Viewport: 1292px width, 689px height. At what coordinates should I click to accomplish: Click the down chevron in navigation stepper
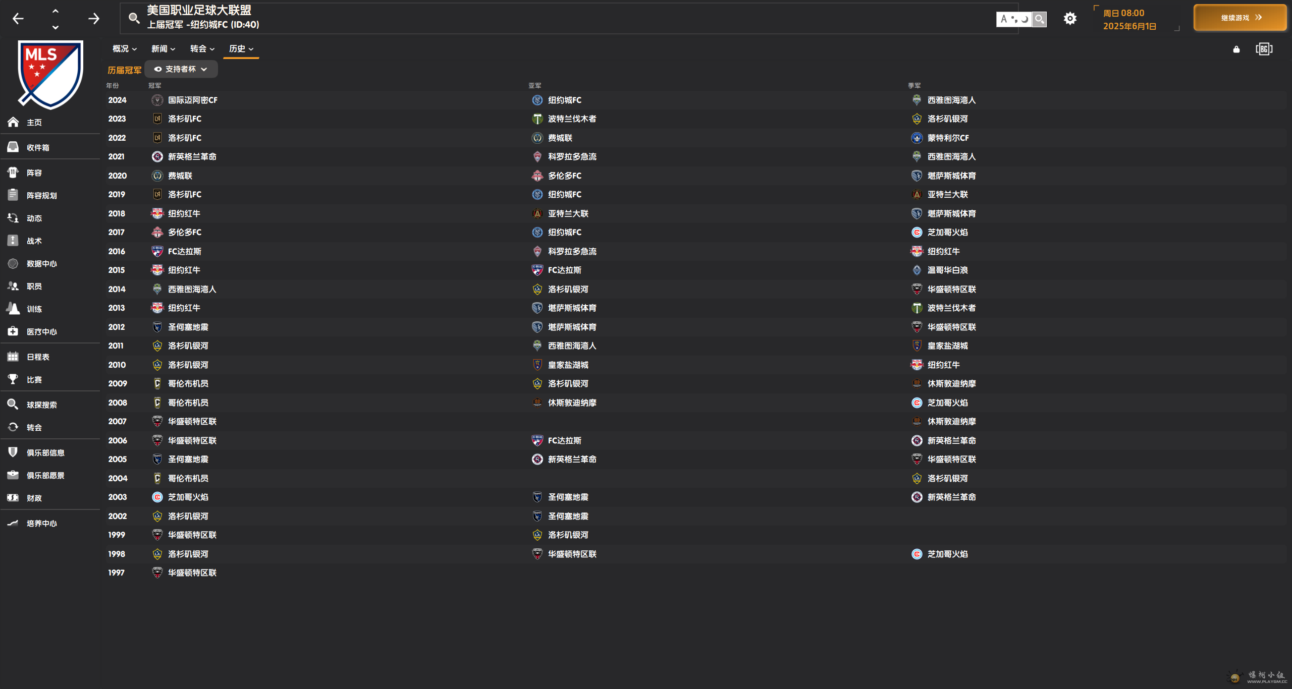(x=56, y=27)
